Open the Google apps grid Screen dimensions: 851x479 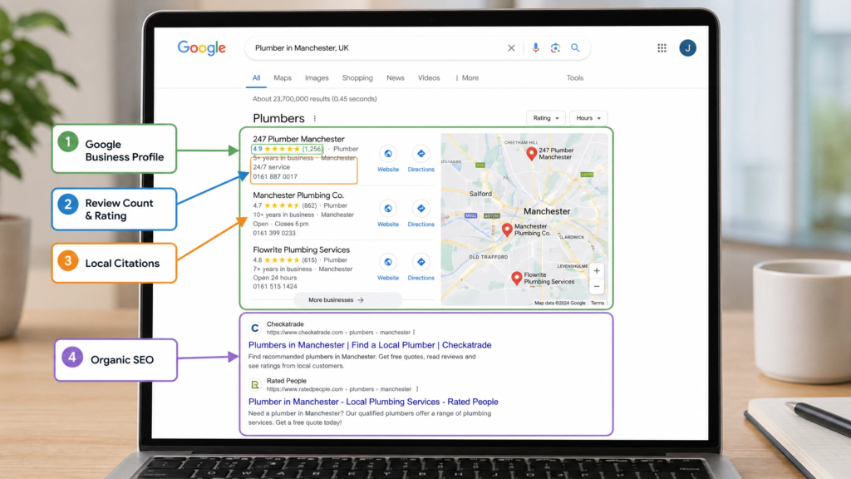(x=662, y=47)
